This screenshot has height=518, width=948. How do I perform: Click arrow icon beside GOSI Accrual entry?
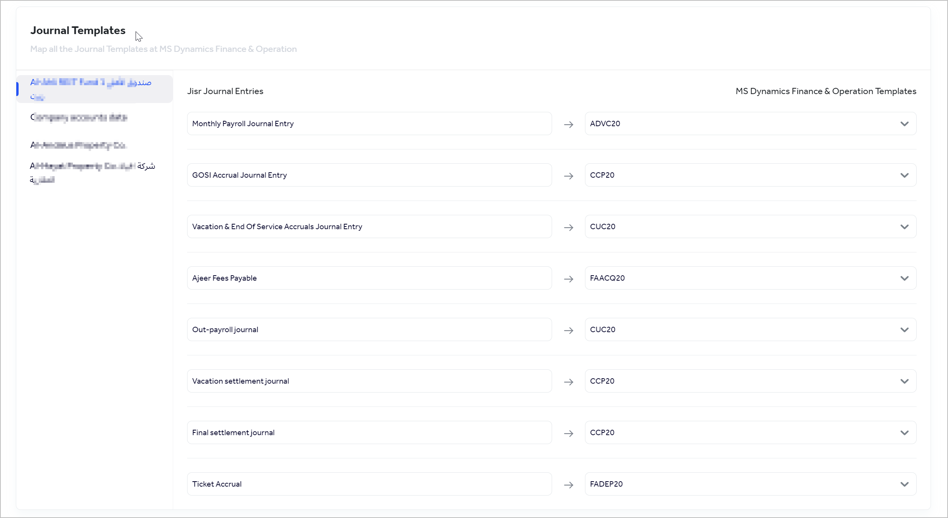coord(568,176)
